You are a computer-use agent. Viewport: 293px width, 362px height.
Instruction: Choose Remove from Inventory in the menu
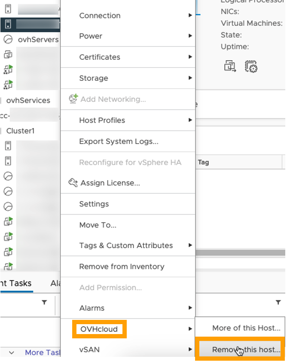[122, 267]
